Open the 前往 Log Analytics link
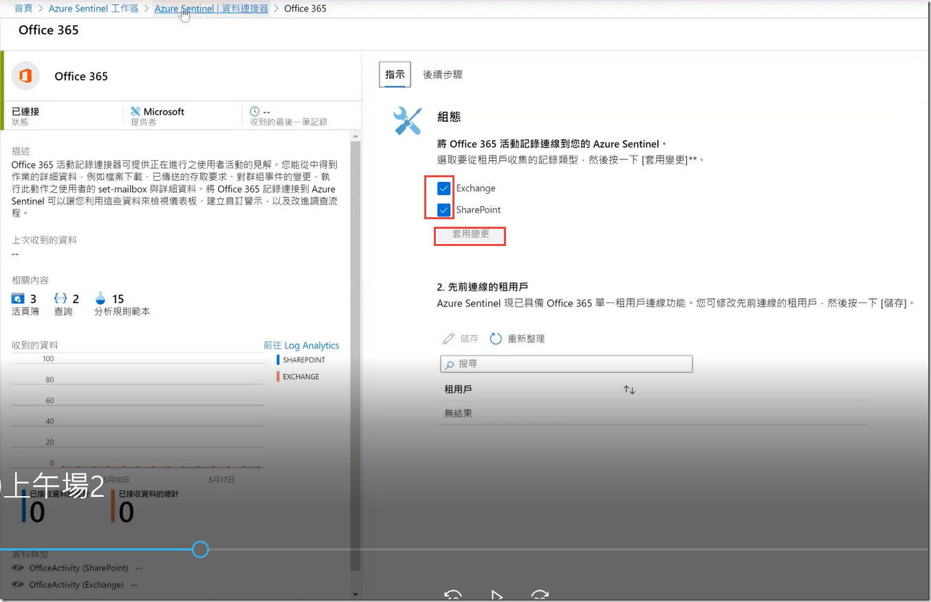Screen dimensions: 931x602 tap(301, 346)
